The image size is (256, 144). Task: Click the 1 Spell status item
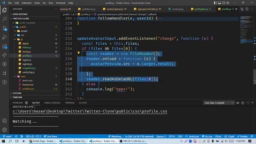[x=229, y=136]
